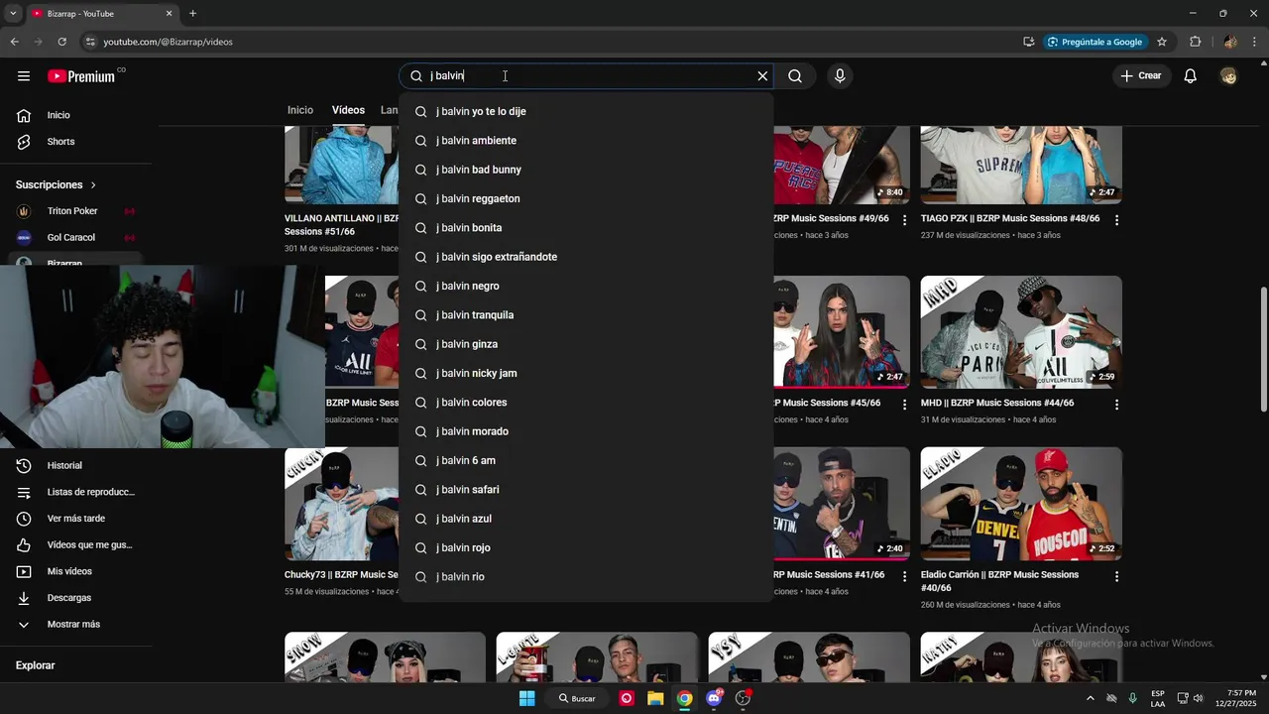The width and height of the screenshot is (1269, 714).
Task: Switch to channel Inicio tab
Action: [300, 110]
